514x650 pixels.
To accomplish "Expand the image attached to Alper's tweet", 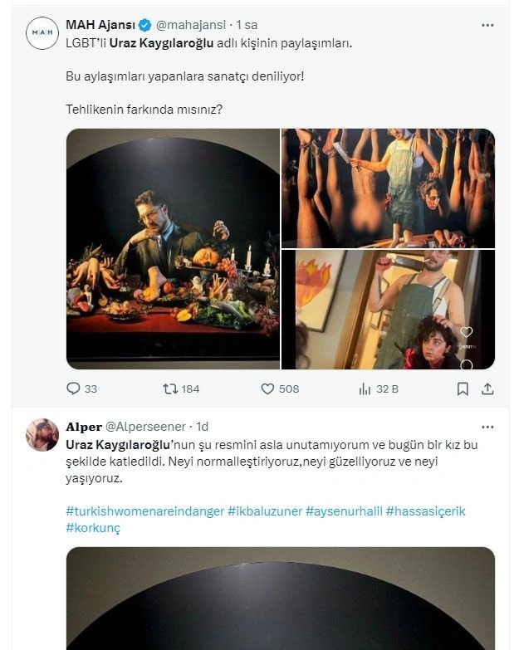I will pyautogui.click(x=280, y=598).
